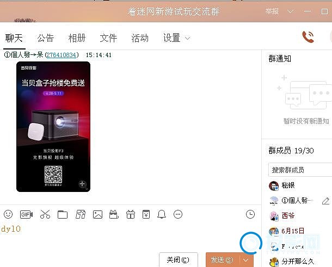This screenshot has height=267, width=332.
Task: Open the emoji picker in the chat toolbar
Action: 8,214
